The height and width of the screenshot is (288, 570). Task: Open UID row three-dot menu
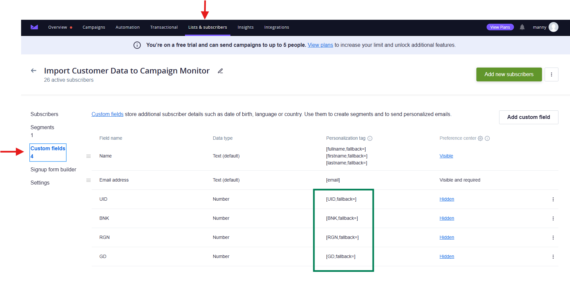click(x=553, y=199)
